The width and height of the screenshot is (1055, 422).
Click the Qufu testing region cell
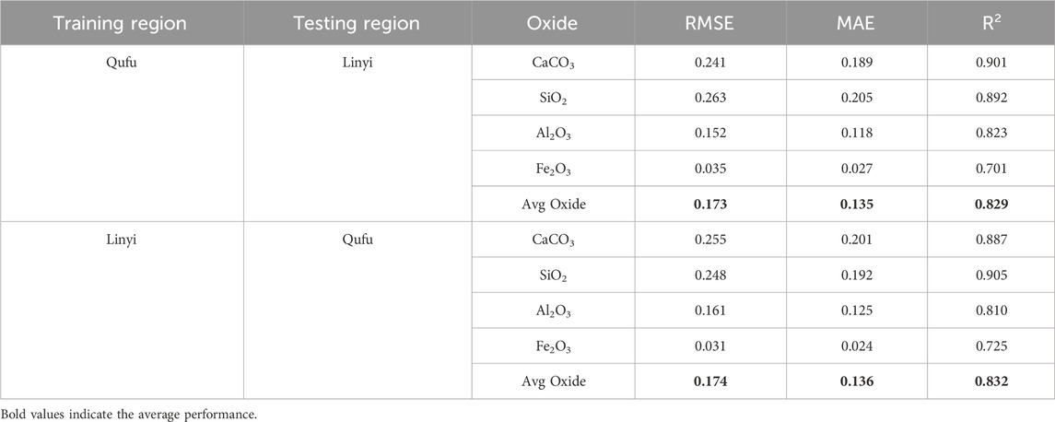pos(358,240)
